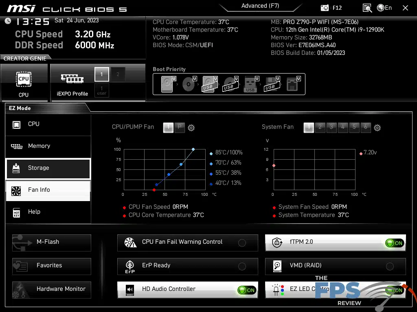This screenshot has width=417, height=312.
Task: Click the fTPM shield lock icon
Action: pos(277,242)
